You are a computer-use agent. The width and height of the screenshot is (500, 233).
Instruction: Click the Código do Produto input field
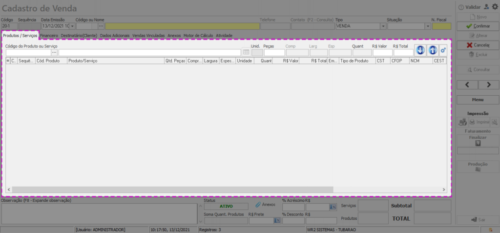tap(28, 52)
